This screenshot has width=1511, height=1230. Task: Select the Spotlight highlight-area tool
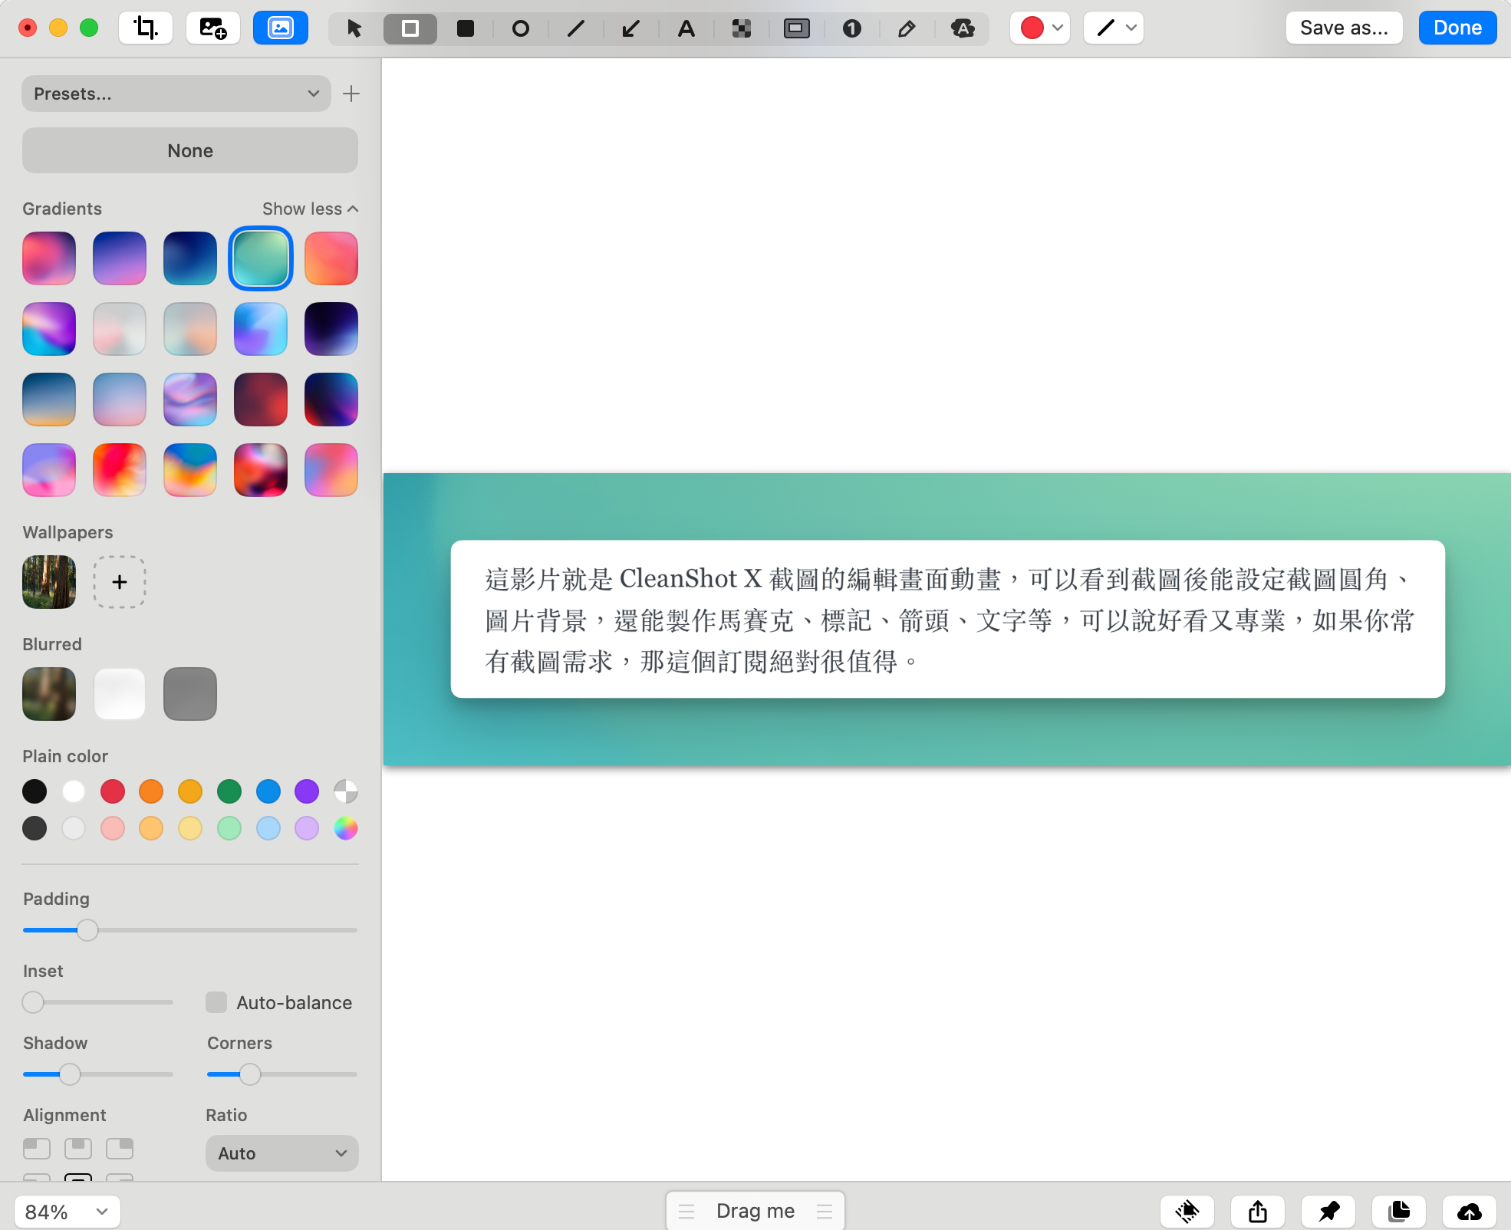tap(797, 29)
